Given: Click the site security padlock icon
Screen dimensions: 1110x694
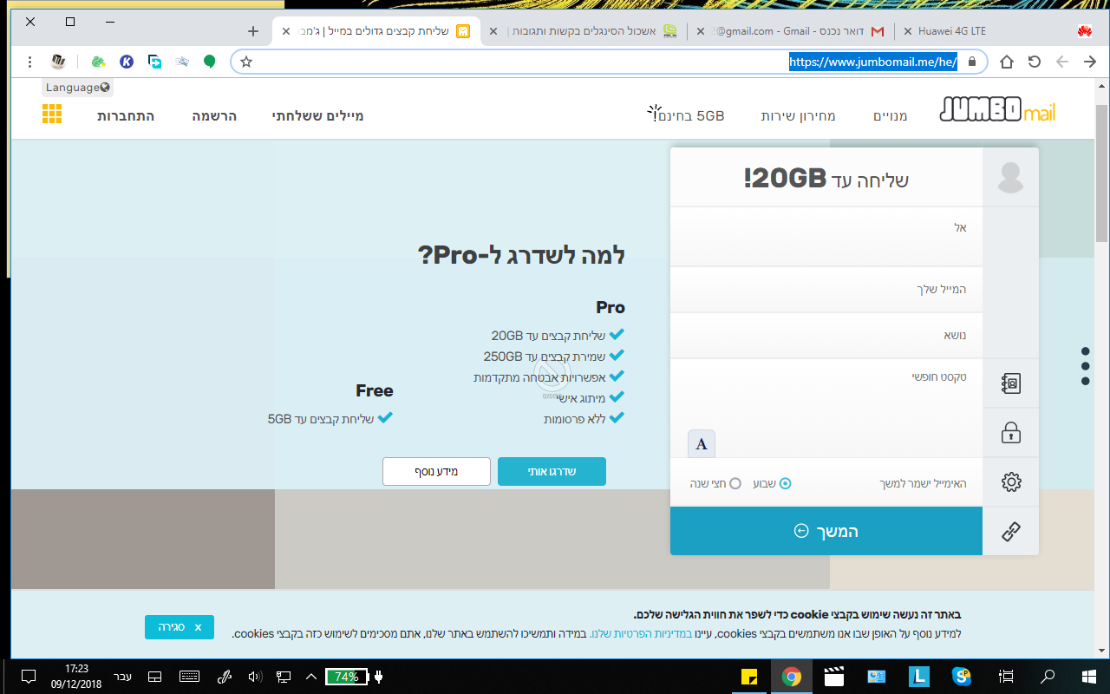Looking at the screenshot, I should click(x=971, y=62).
